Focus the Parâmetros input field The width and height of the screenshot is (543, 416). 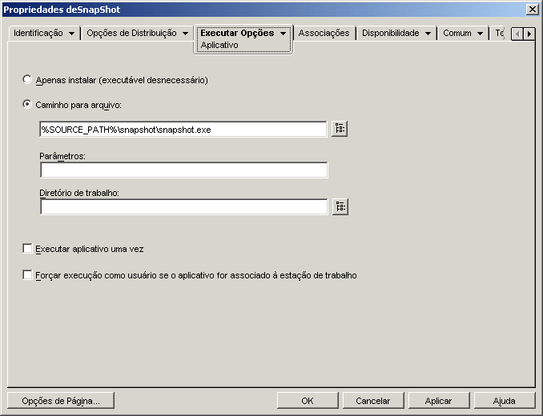tap(184, 170)
